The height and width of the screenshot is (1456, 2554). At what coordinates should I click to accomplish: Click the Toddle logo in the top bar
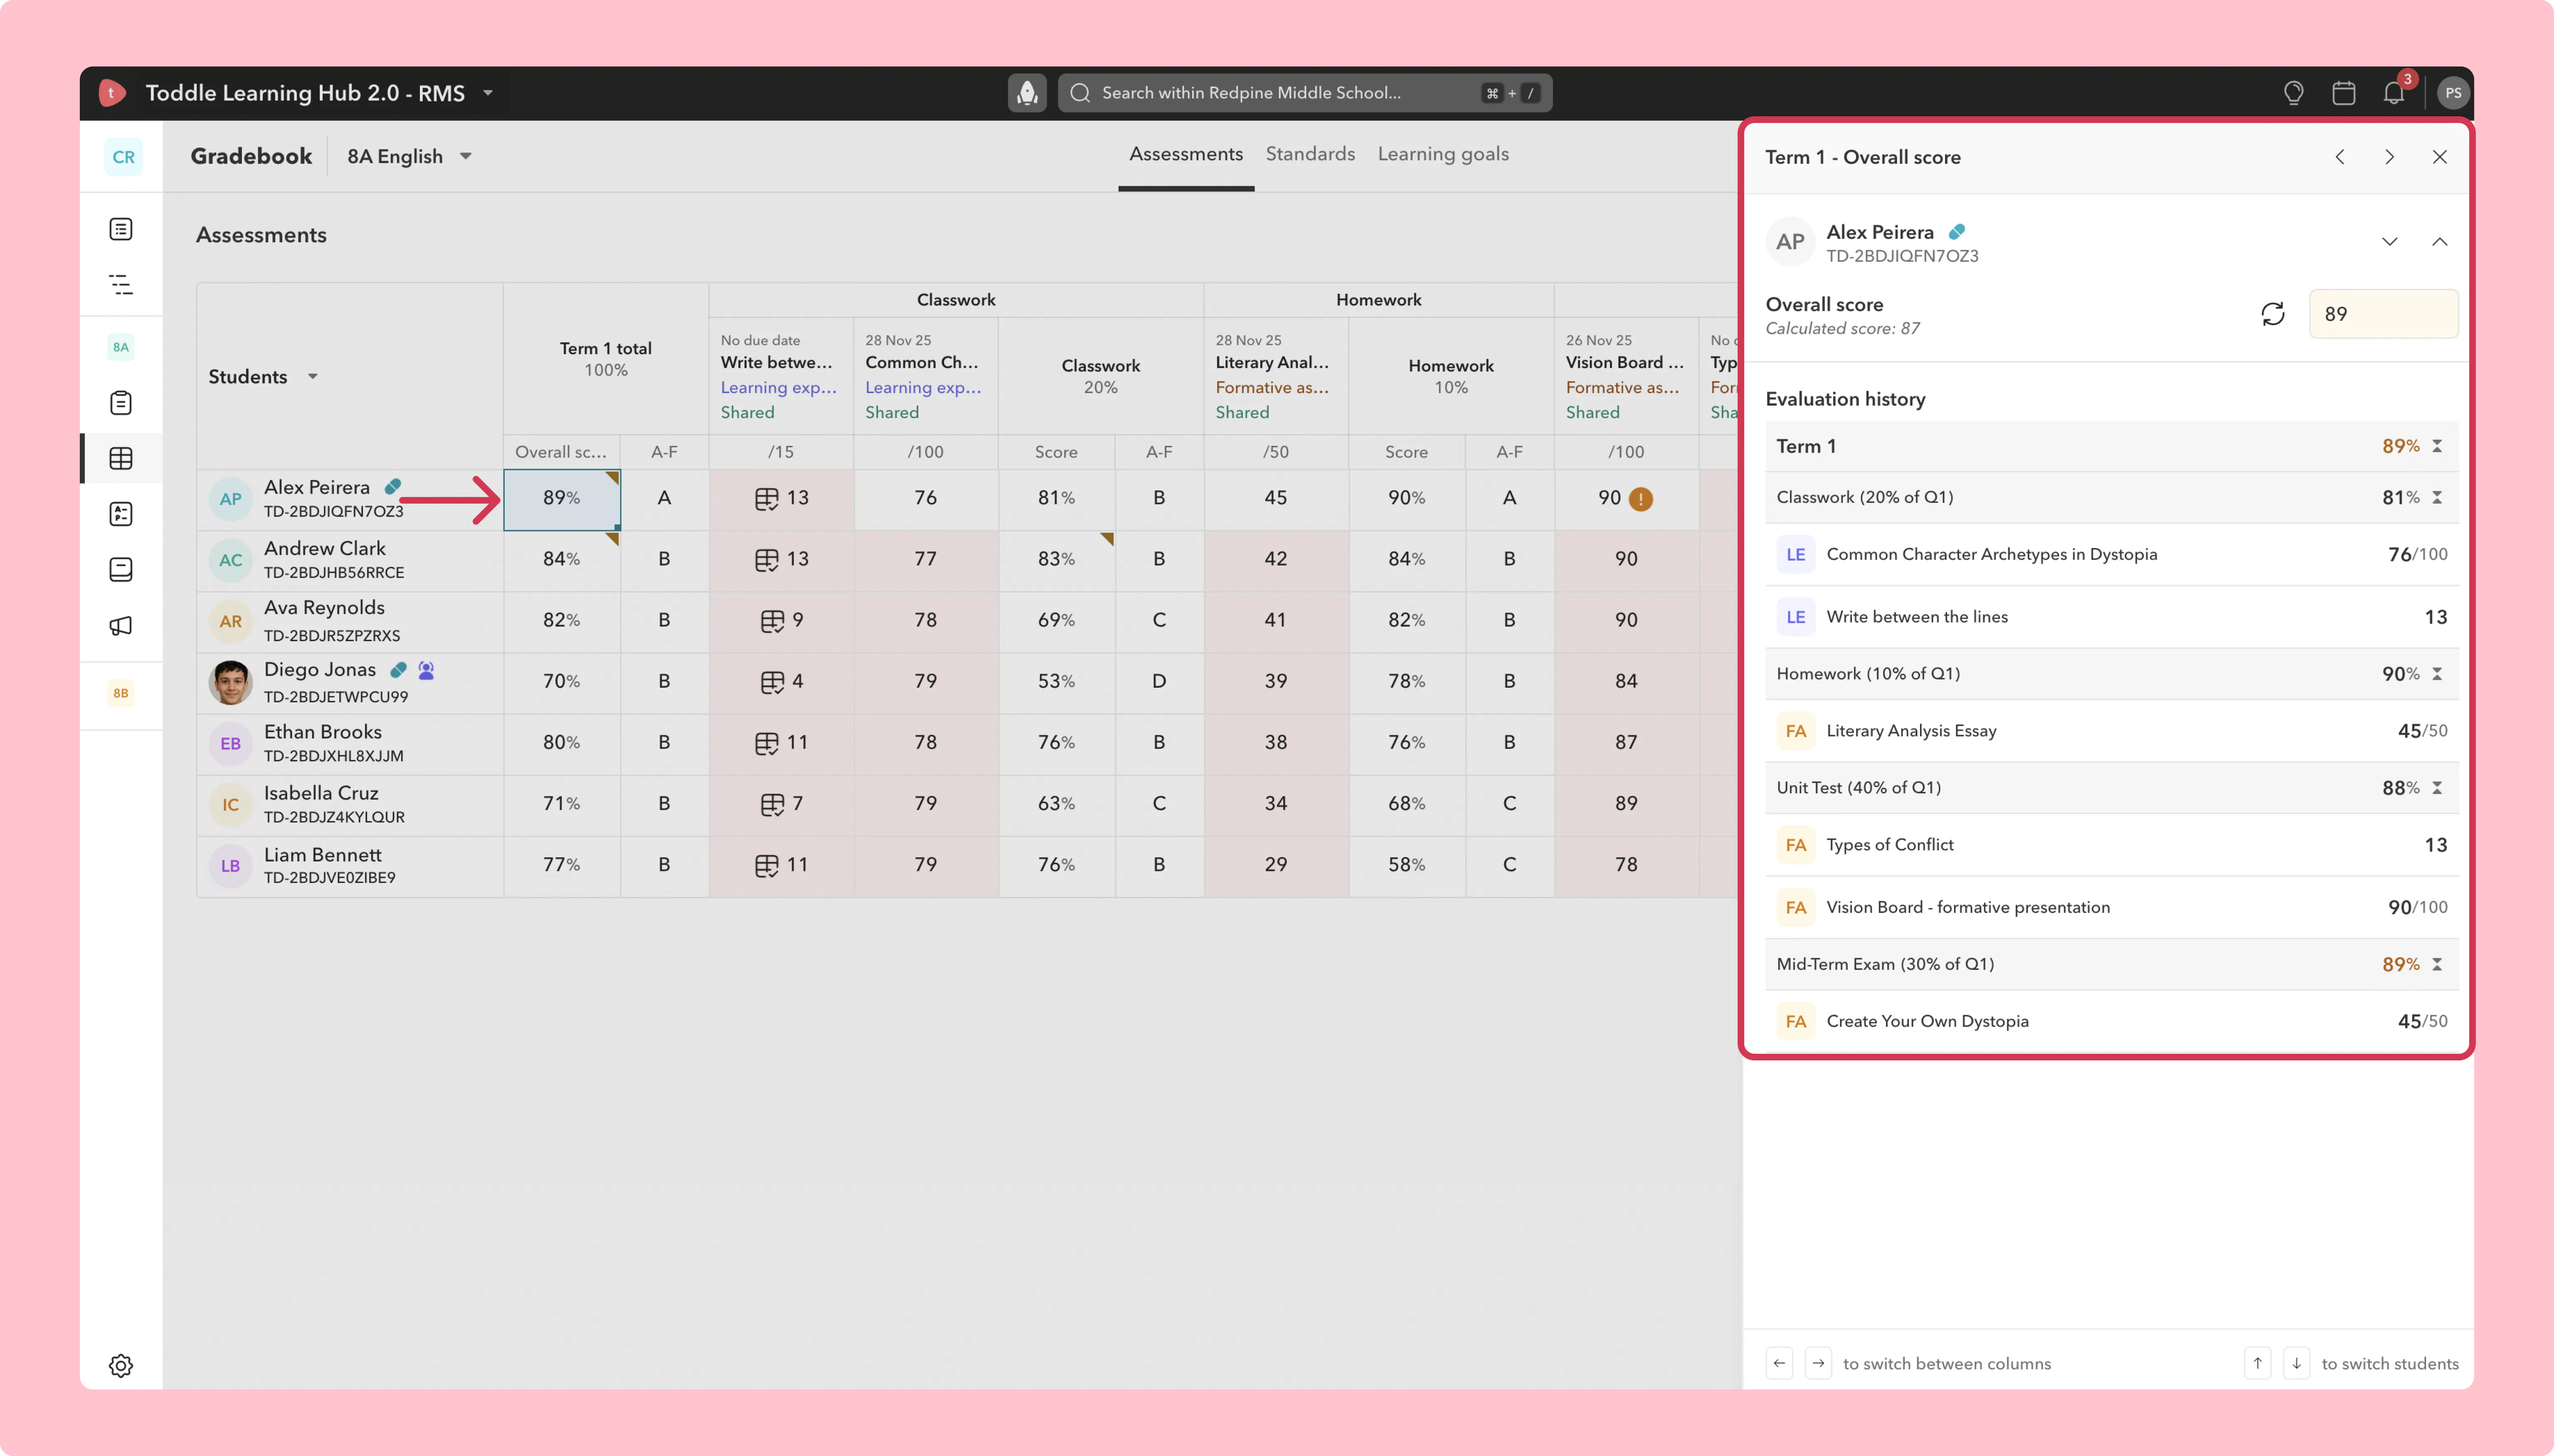pyautogui.click(x=112, y=93)
